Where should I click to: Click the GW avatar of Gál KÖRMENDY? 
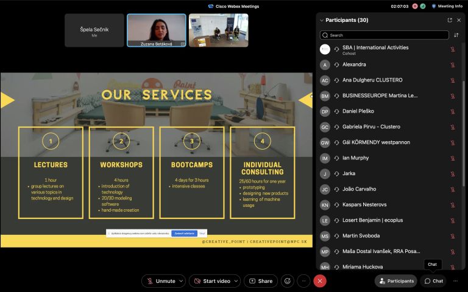tap(325, 143)
